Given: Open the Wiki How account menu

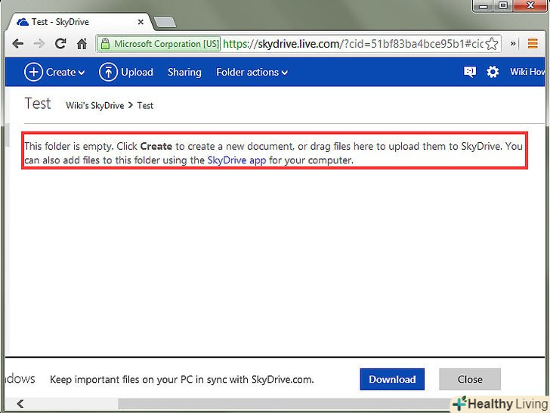Looking at the screenshot, I should (527, 72).
